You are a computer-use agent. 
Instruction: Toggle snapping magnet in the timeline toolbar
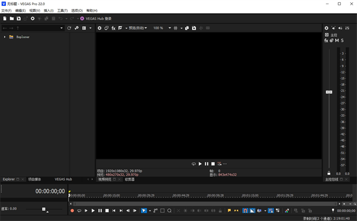245,211
